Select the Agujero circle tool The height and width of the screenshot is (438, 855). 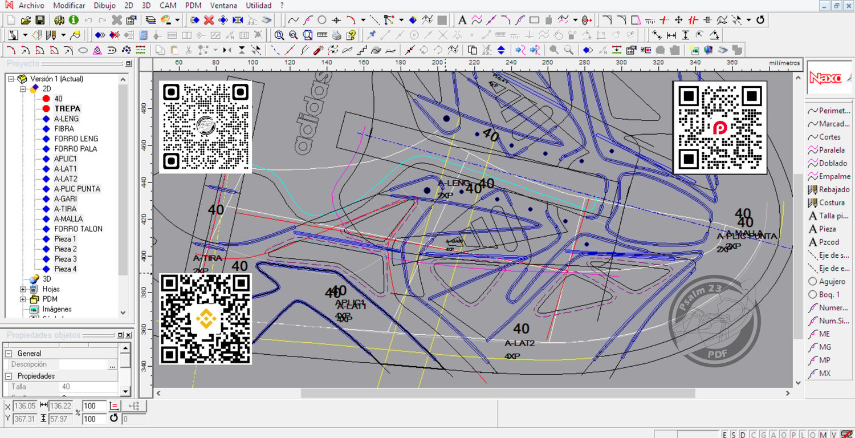tap(826, 281)
